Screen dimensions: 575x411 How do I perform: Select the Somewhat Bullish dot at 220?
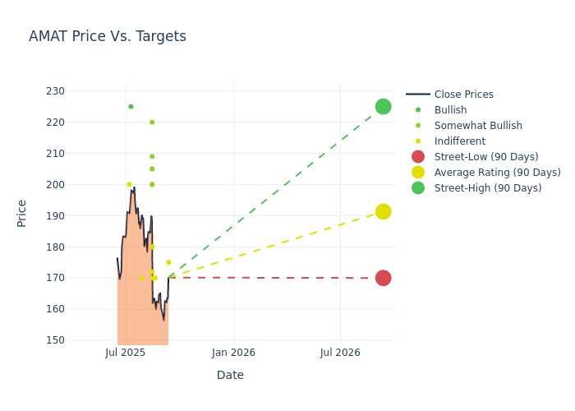152,122
